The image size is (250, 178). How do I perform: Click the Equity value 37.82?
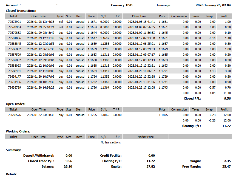pos(151,166)
